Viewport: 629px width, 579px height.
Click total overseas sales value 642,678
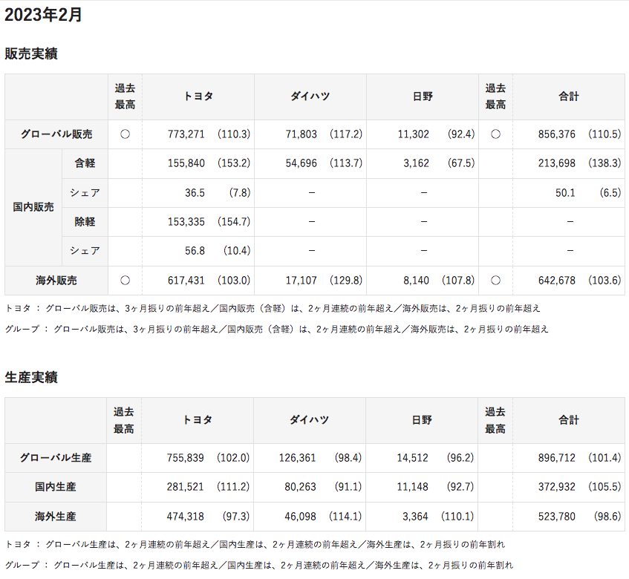coord(557,281)
